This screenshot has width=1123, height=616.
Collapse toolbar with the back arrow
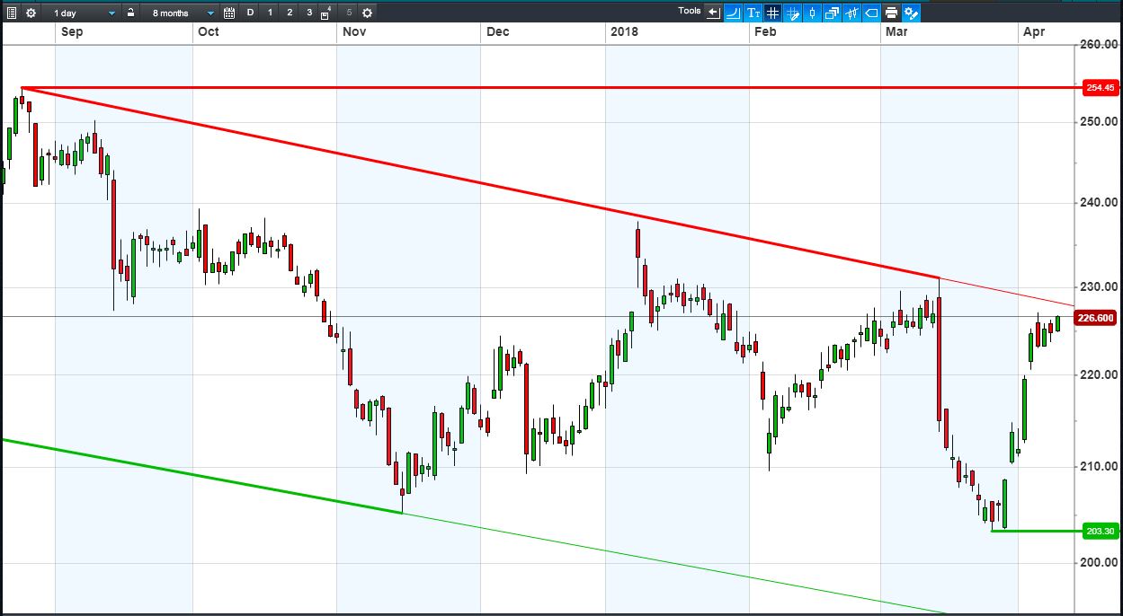(714, 13)
